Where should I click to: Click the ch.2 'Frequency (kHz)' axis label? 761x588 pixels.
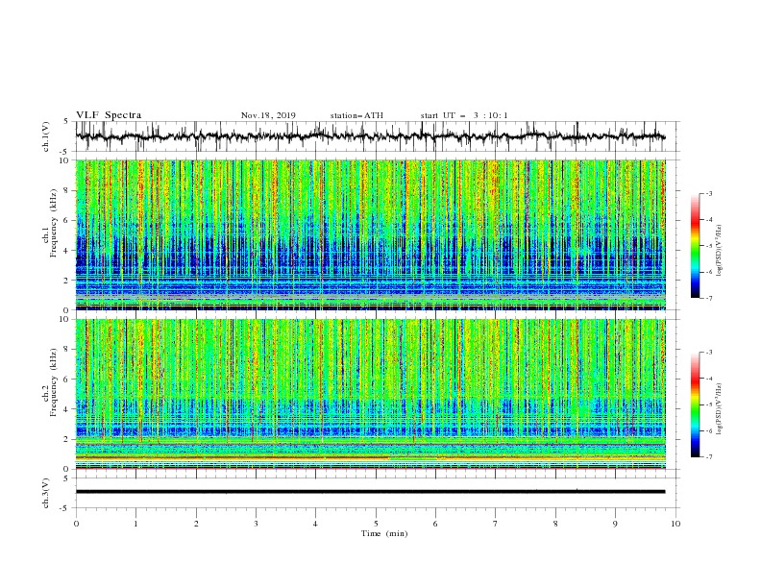coord(53,381)
